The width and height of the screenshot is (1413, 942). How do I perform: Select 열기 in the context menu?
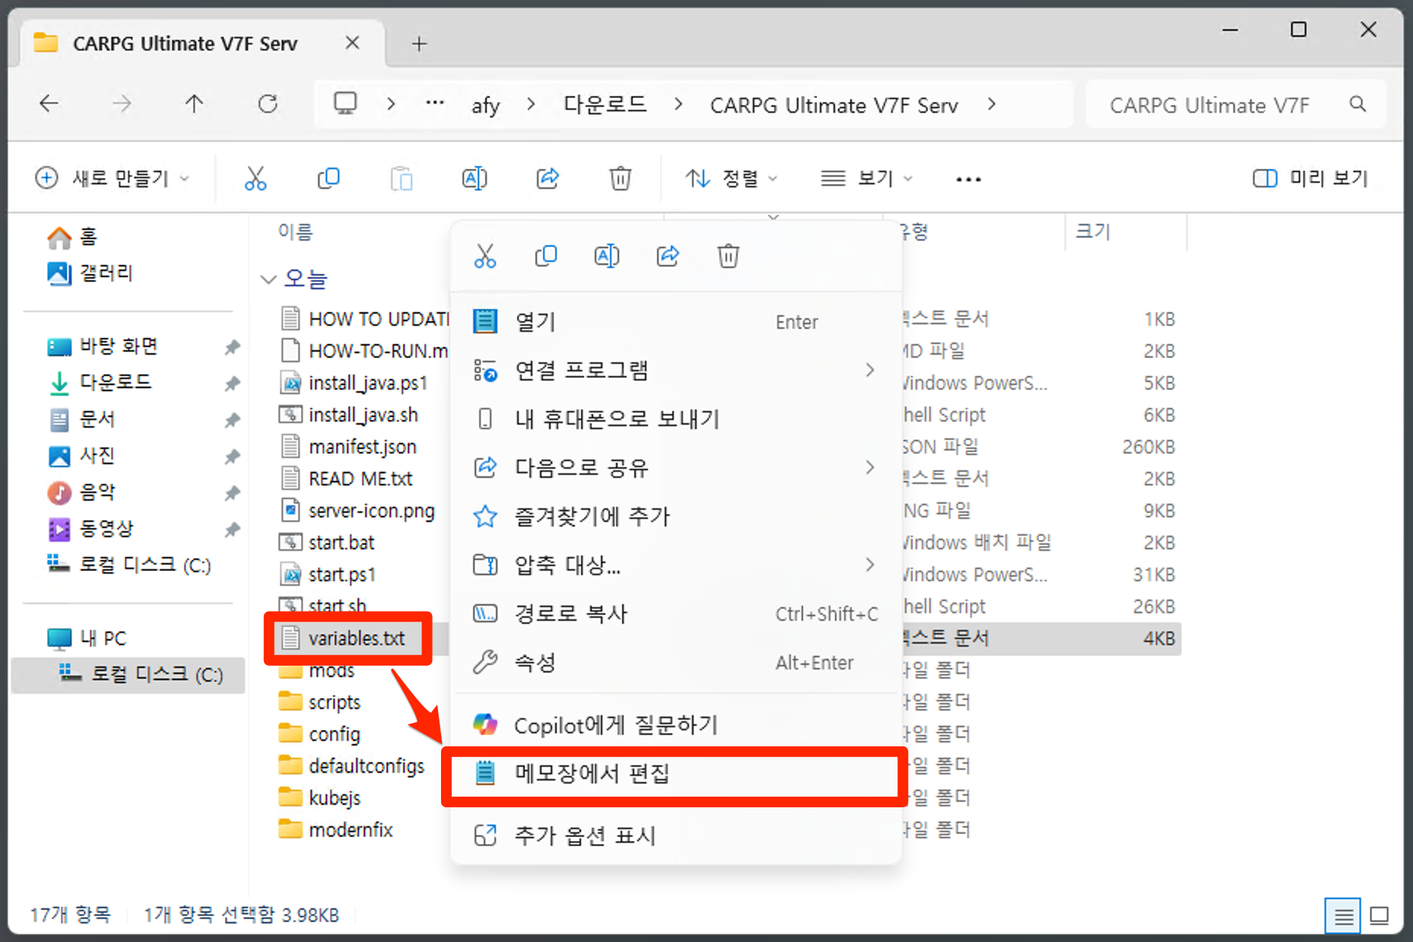[676, 322]
